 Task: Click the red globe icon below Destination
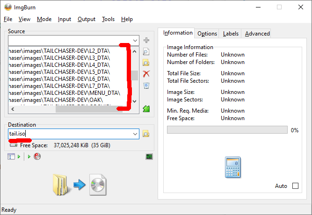point(37,157)
